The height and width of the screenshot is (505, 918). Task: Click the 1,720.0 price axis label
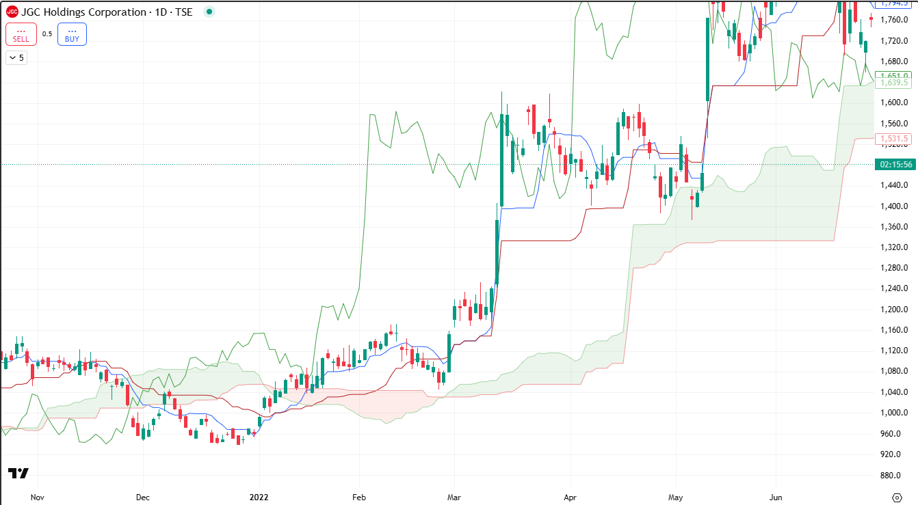[894, 41]
